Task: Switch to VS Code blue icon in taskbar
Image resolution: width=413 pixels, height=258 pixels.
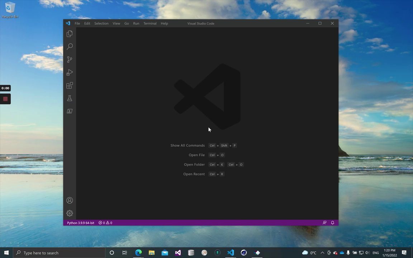Action: point(231,253)
